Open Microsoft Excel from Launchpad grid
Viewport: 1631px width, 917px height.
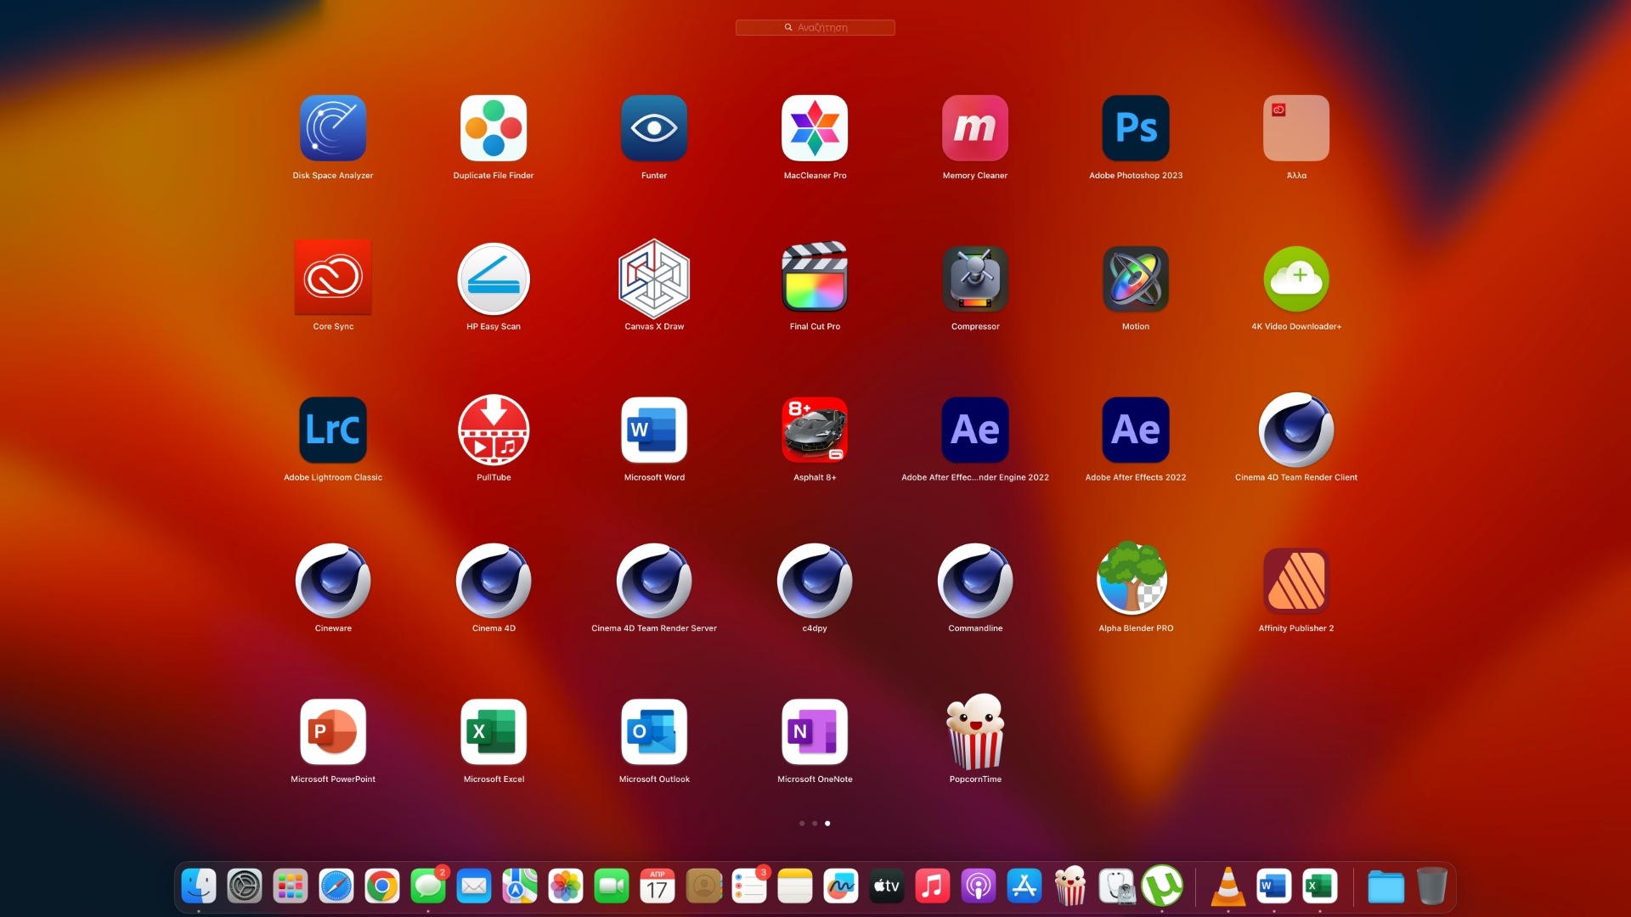494,732
